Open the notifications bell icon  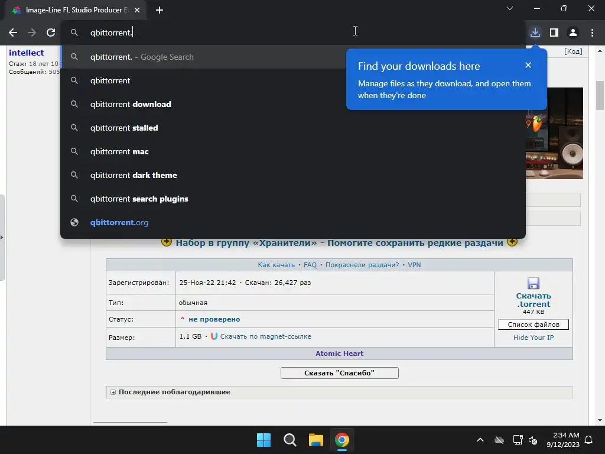(x=589, y=440)
